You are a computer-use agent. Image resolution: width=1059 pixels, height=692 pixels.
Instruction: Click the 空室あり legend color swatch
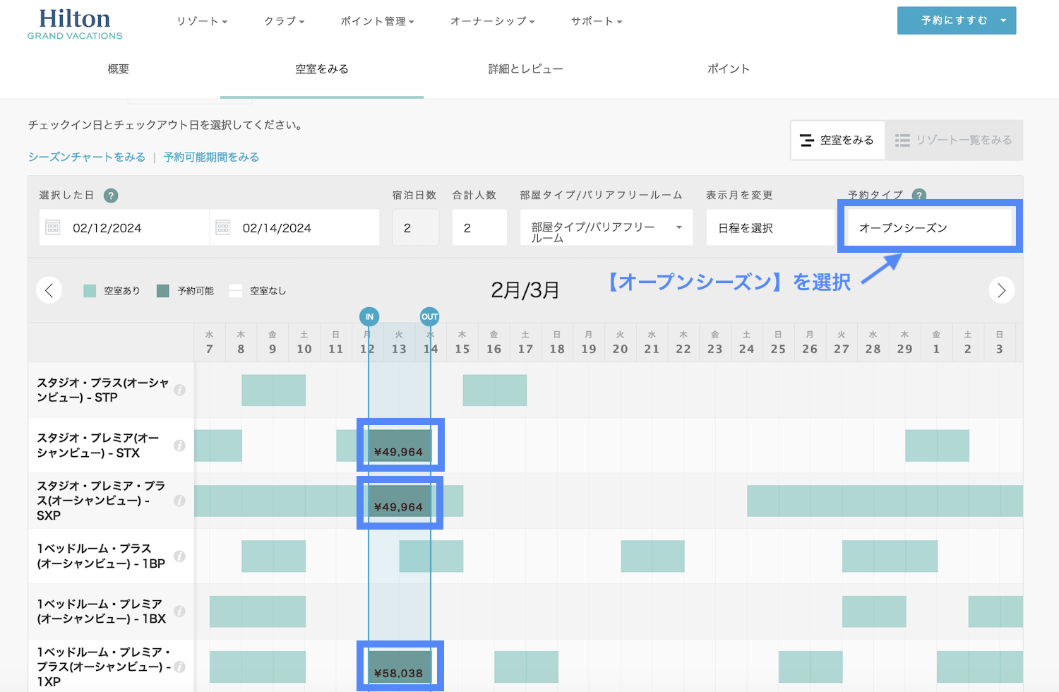(x=90, y=291)
